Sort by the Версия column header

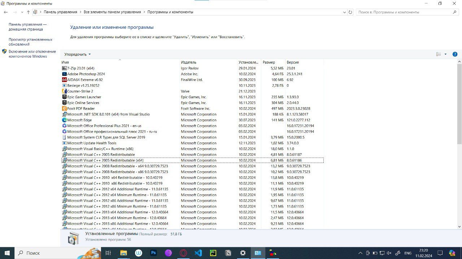[x=304, y=62]
